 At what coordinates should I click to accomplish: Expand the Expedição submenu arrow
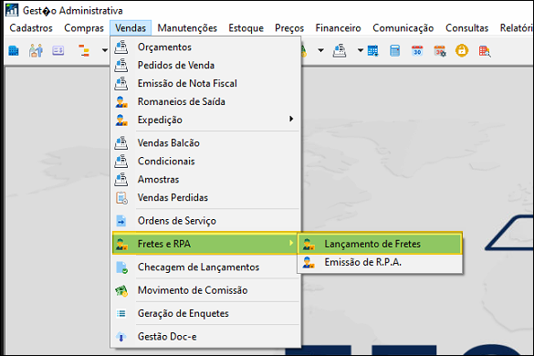click(x=291, y=119)
